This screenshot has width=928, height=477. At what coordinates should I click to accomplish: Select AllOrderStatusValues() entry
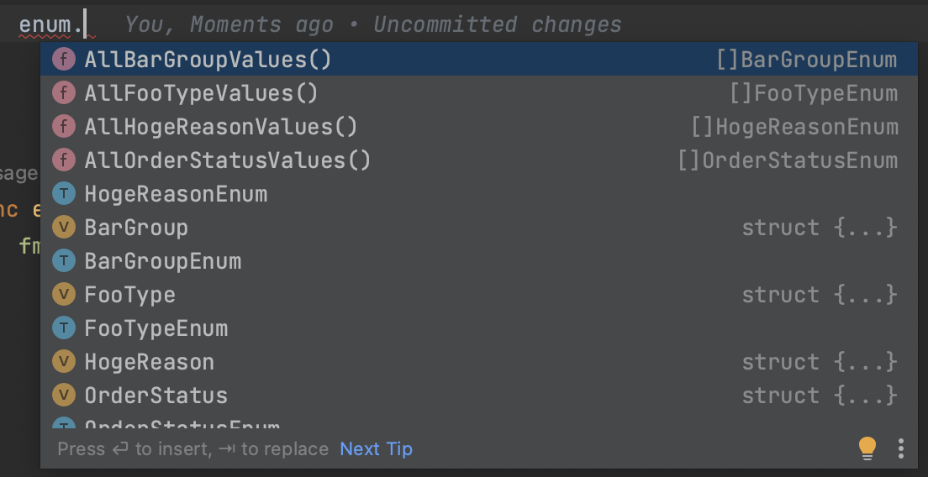[228, 160]
